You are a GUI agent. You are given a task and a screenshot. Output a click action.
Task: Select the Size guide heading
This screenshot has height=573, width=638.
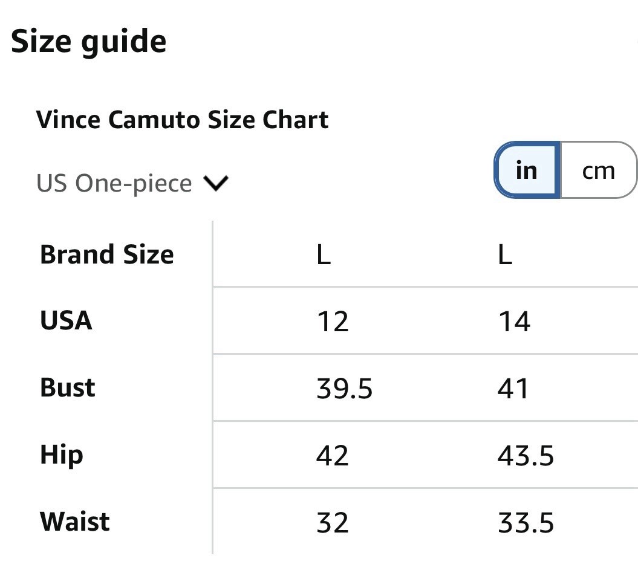(x=89, y=42)
